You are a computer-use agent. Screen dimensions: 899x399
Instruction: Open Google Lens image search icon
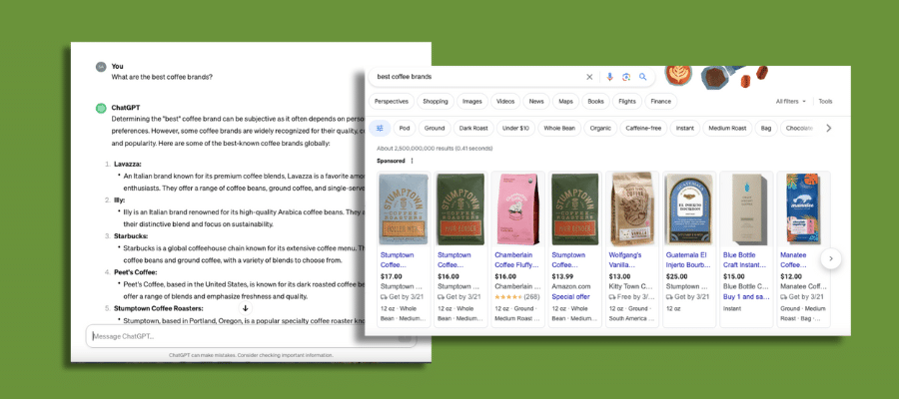626,77
